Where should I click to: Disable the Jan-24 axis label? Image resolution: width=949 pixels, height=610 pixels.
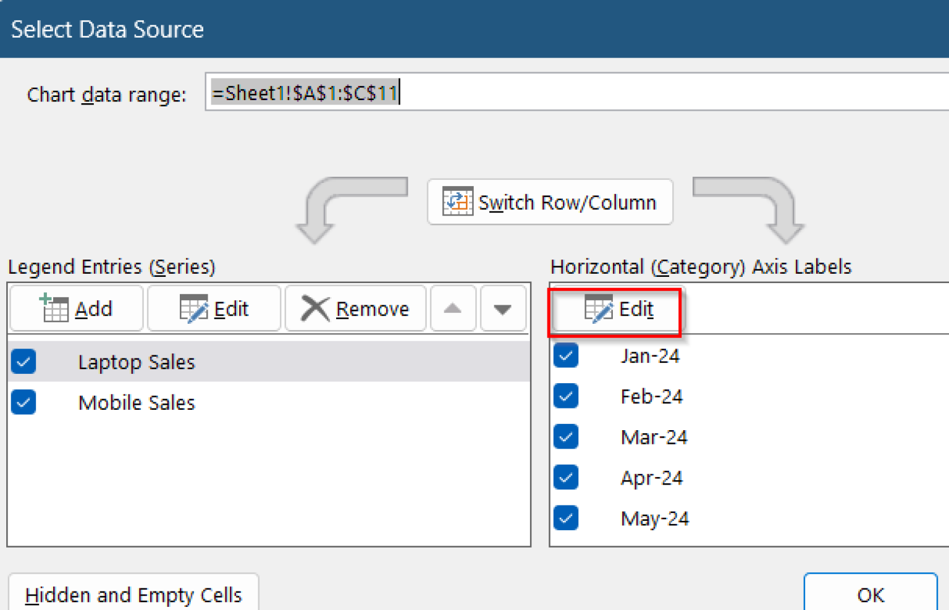click(566, 355)
